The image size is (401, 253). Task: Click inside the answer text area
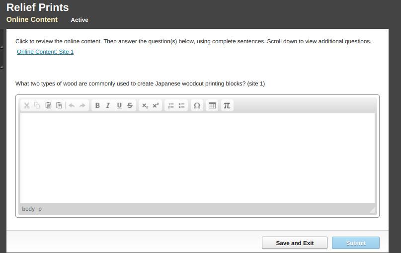point(197,158)
